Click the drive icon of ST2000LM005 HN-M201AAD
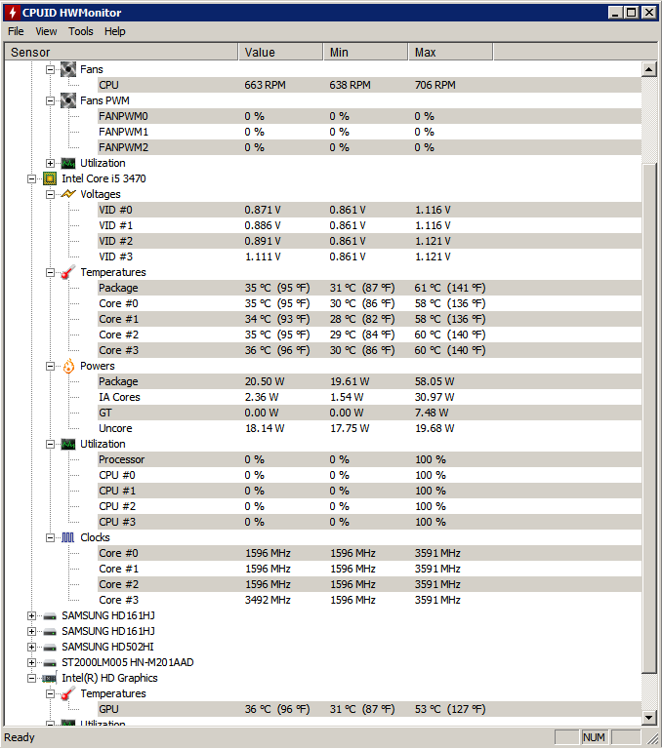The width and height of the screenshot is (662, 749). [50, 663]
